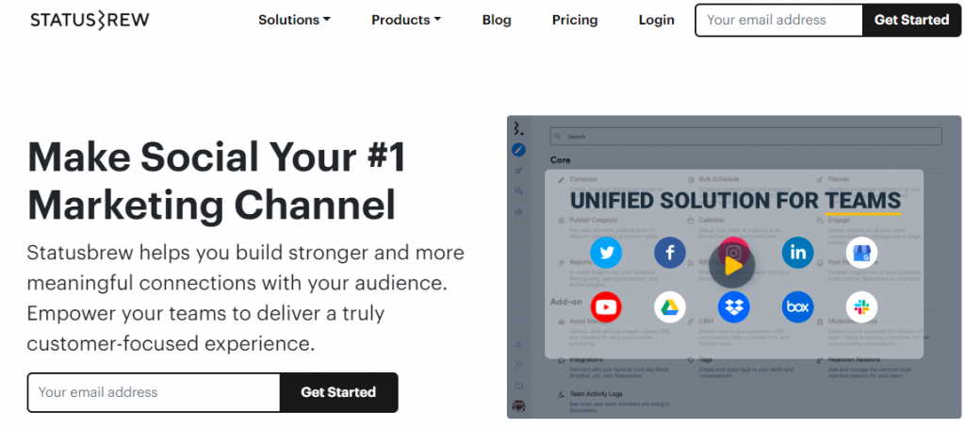The height and width of the screenshot is (428, 965).
Task: Click the YouTube icon in video preview
Action: pyautogui.click(x=606, y=307)
